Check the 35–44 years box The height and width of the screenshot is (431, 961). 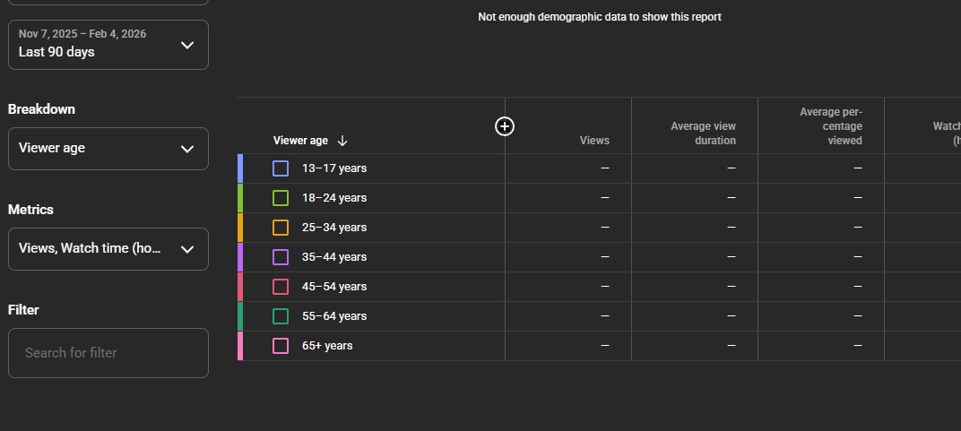(x=281, y=257)
